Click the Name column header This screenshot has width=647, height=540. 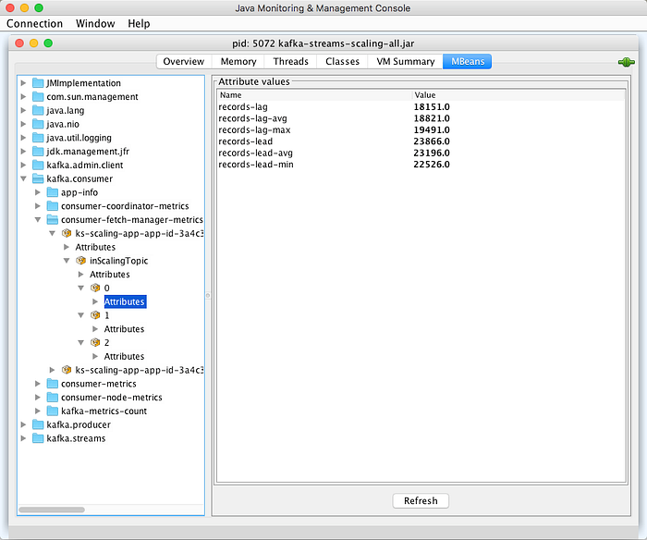coord(314,95)
